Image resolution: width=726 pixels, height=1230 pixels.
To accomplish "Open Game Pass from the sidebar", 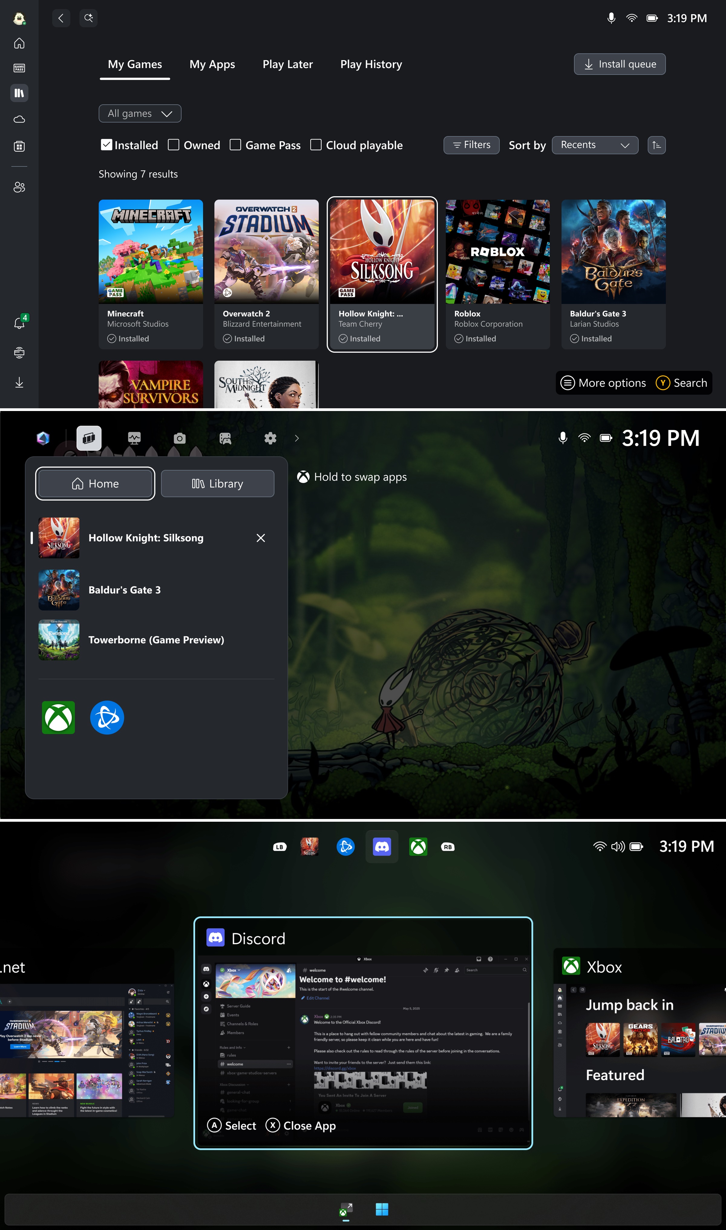I will click(19, 68).
